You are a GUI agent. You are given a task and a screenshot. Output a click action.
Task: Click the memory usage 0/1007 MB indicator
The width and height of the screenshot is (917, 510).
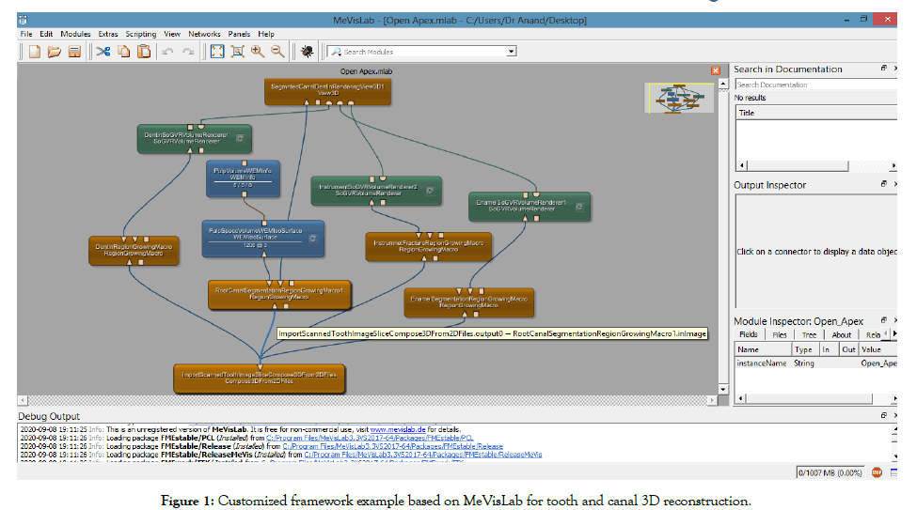(830, 472)
